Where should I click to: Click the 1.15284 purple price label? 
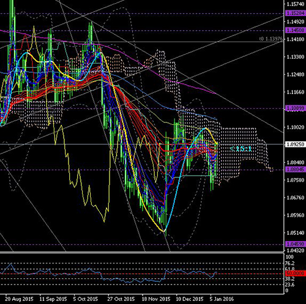(296, 13)
